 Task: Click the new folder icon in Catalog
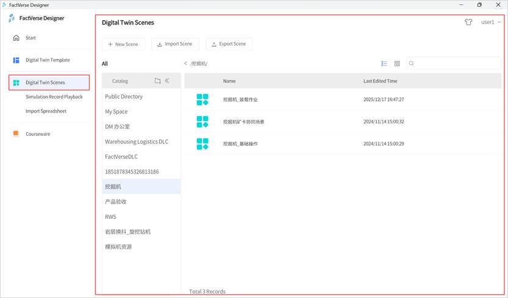tap(157, 81)
